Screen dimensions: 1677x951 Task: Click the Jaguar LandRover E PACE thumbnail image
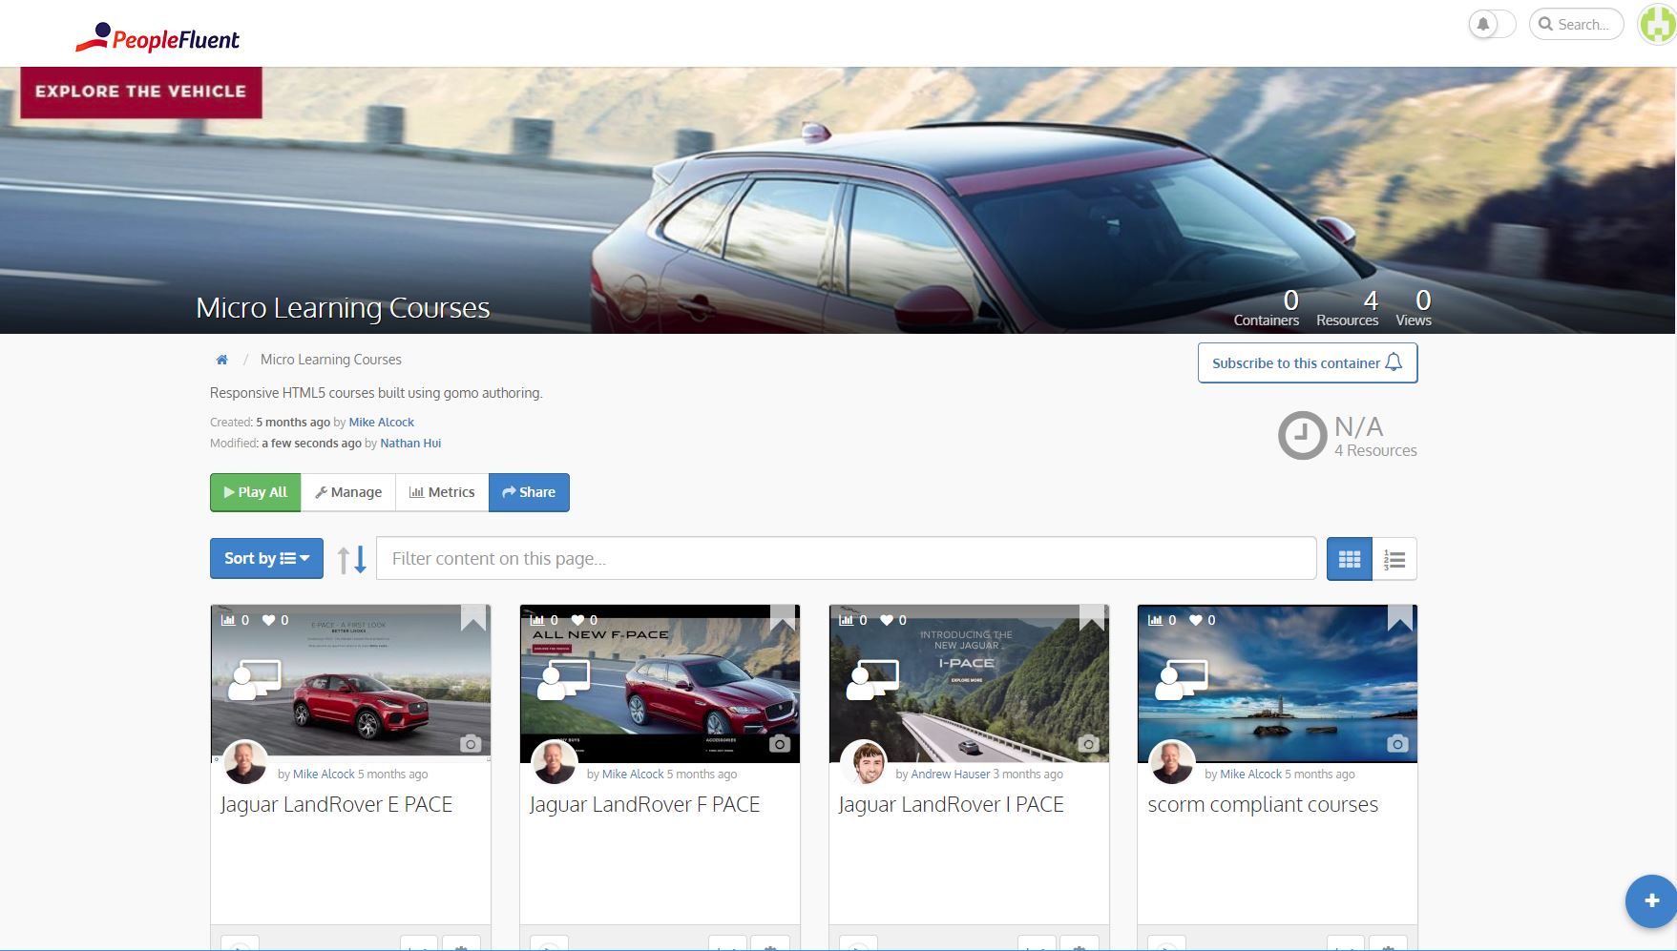350,683
